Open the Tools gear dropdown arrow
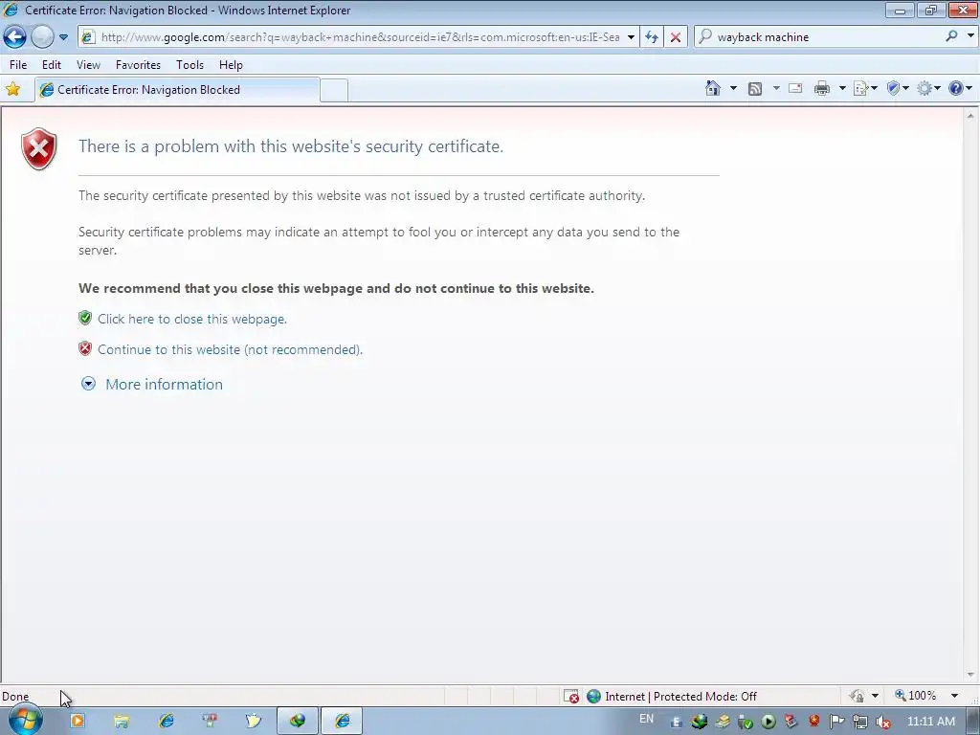Viewport: 980px width, 735px height. pyautogui.click(x=938, y=89)
